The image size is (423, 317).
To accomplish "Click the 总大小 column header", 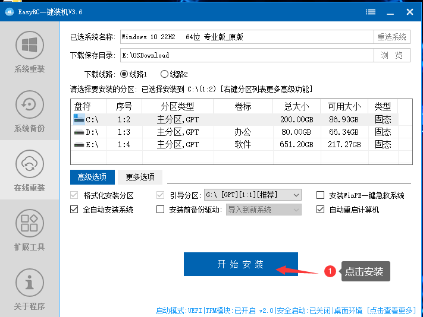I will (x=297, y=107).
